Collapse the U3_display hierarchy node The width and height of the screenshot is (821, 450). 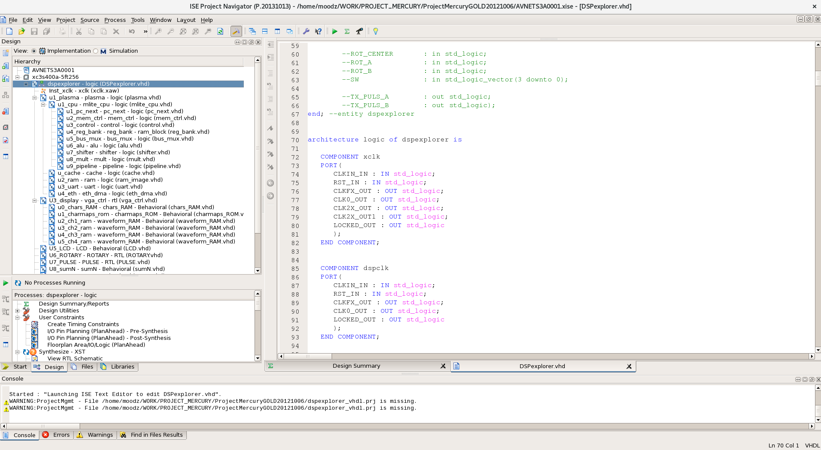35,201
